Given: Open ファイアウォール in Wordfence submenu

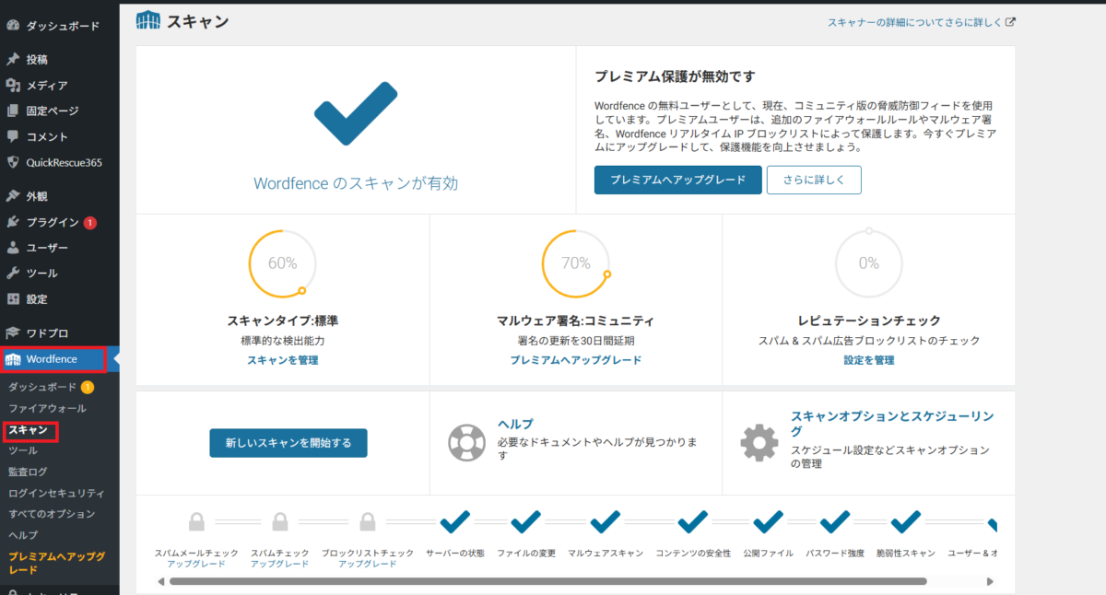Looking at the screenshot, I should (x=47, y=408).
